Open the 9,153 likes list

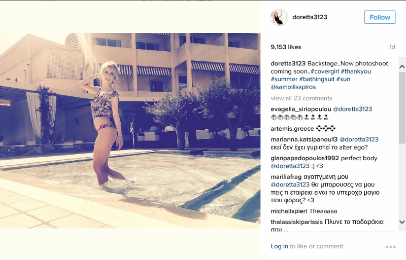[x=286, y=47]
